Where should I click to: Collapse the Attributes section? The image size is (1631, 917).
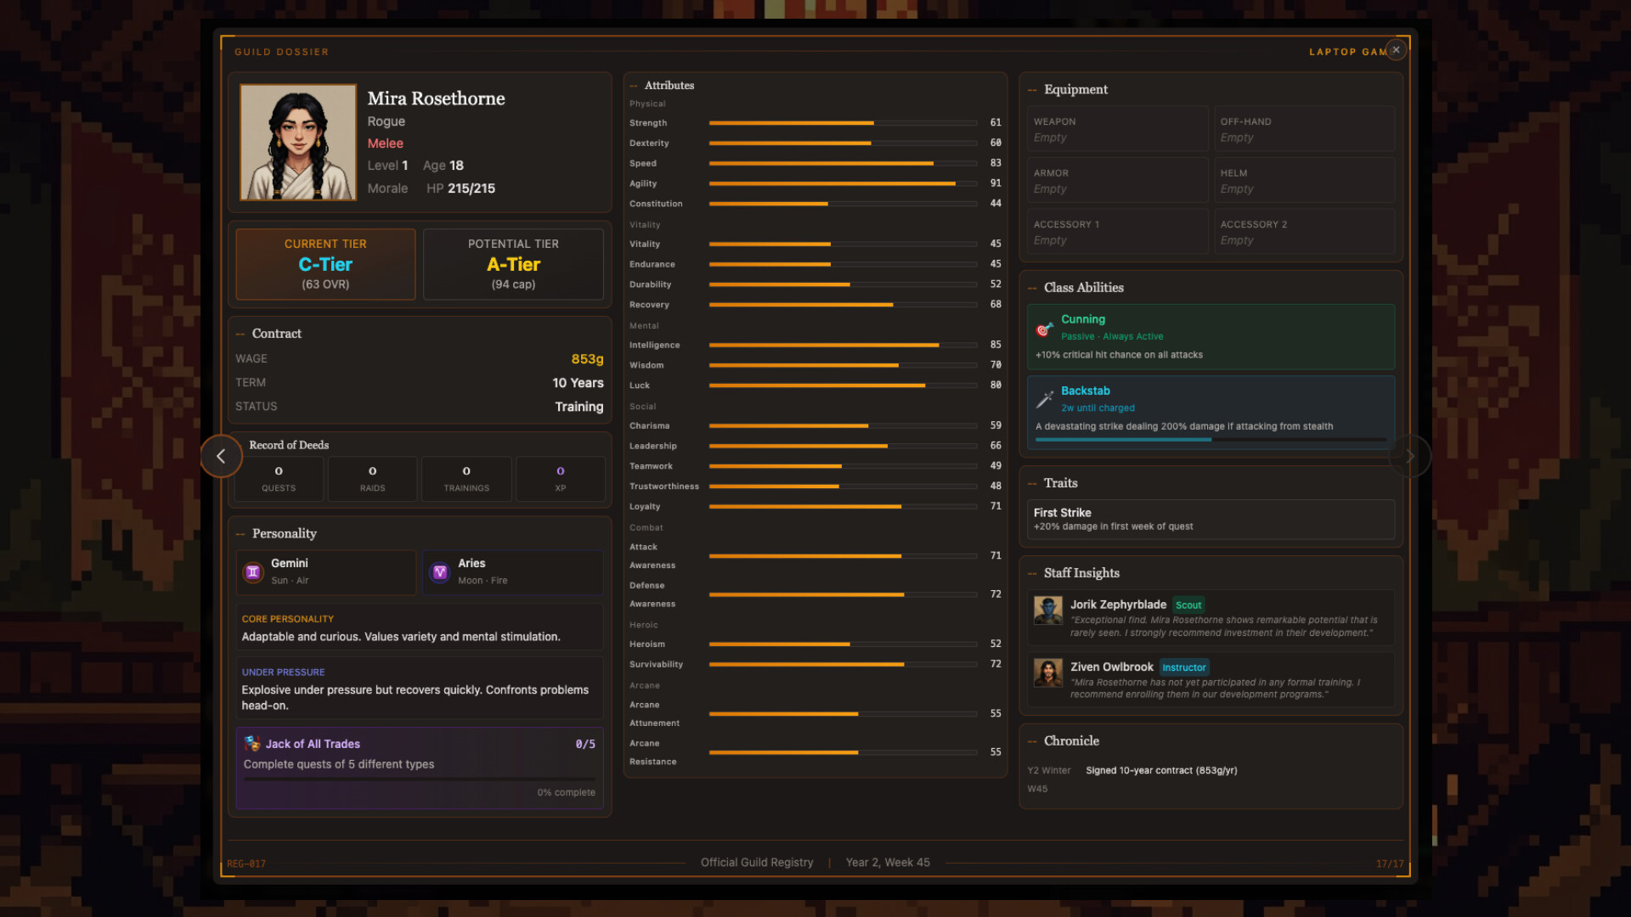pos(632,85)
